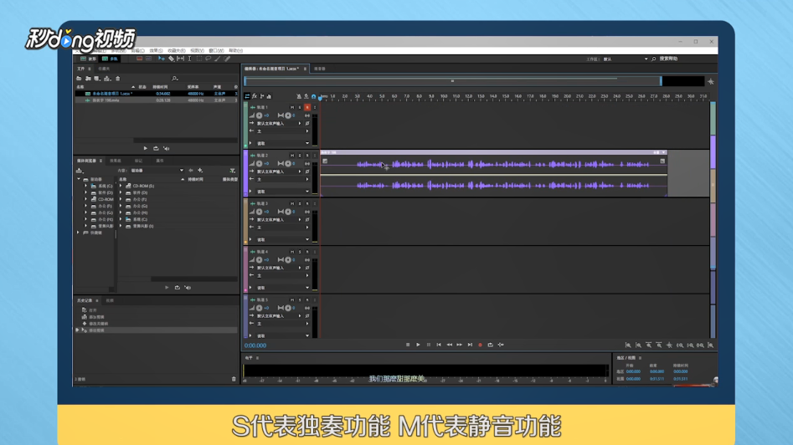The image size is (793, 445).
Task: Solo track 1 with S button
Action: (x=300, y=108)
